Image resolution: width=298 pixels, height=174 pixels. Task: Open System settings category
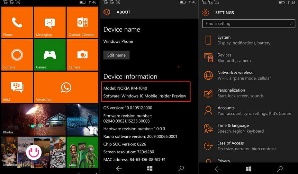click(x=244, y=40)
